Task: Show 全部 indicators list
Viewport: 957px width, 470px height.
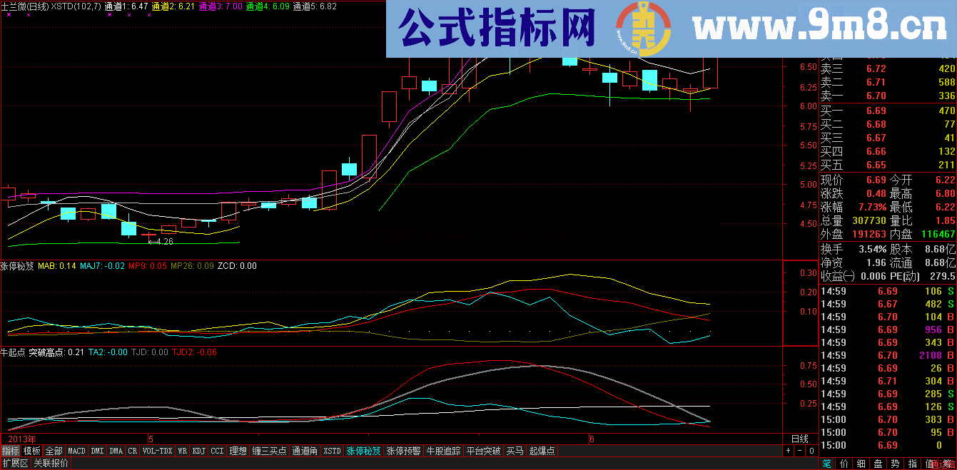Action: pos(54,451)
